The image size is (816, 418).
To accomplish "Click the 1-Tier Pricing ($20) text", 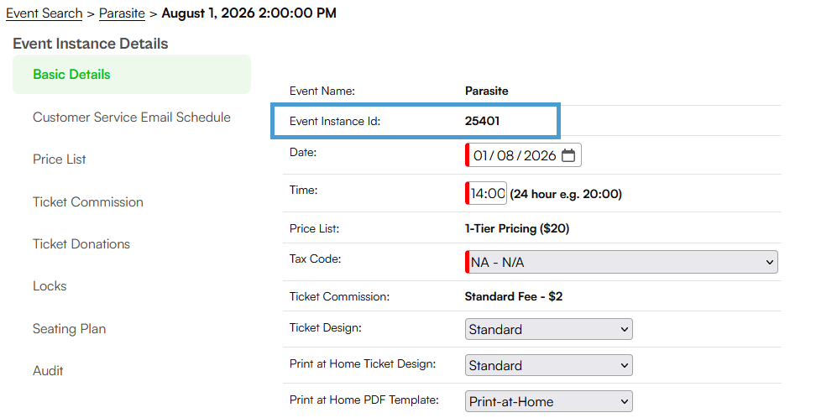I will click(x=517, y=228).
